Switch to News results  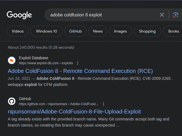98,31
